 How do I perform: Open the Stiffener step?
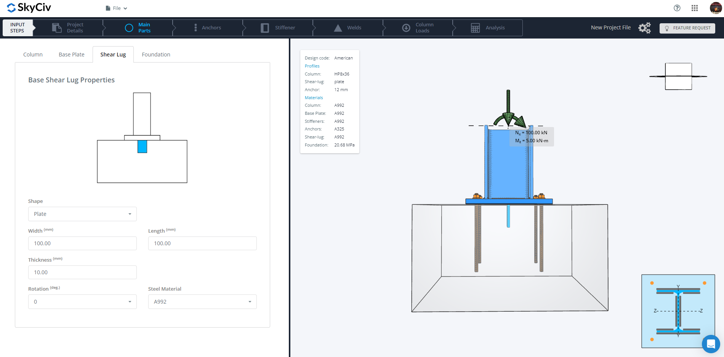tap(278, 28)
